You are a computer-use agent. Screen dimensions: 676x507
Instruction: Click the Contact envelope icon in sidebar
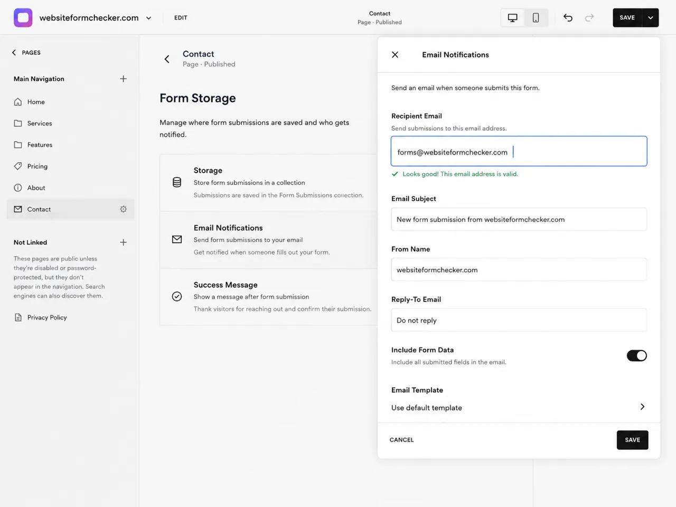(x=18, y=209)
